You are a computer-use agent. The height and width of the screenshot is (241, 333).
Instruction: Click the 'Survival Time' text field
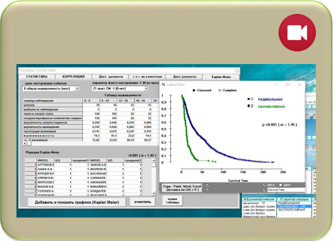tap(286, 190)
